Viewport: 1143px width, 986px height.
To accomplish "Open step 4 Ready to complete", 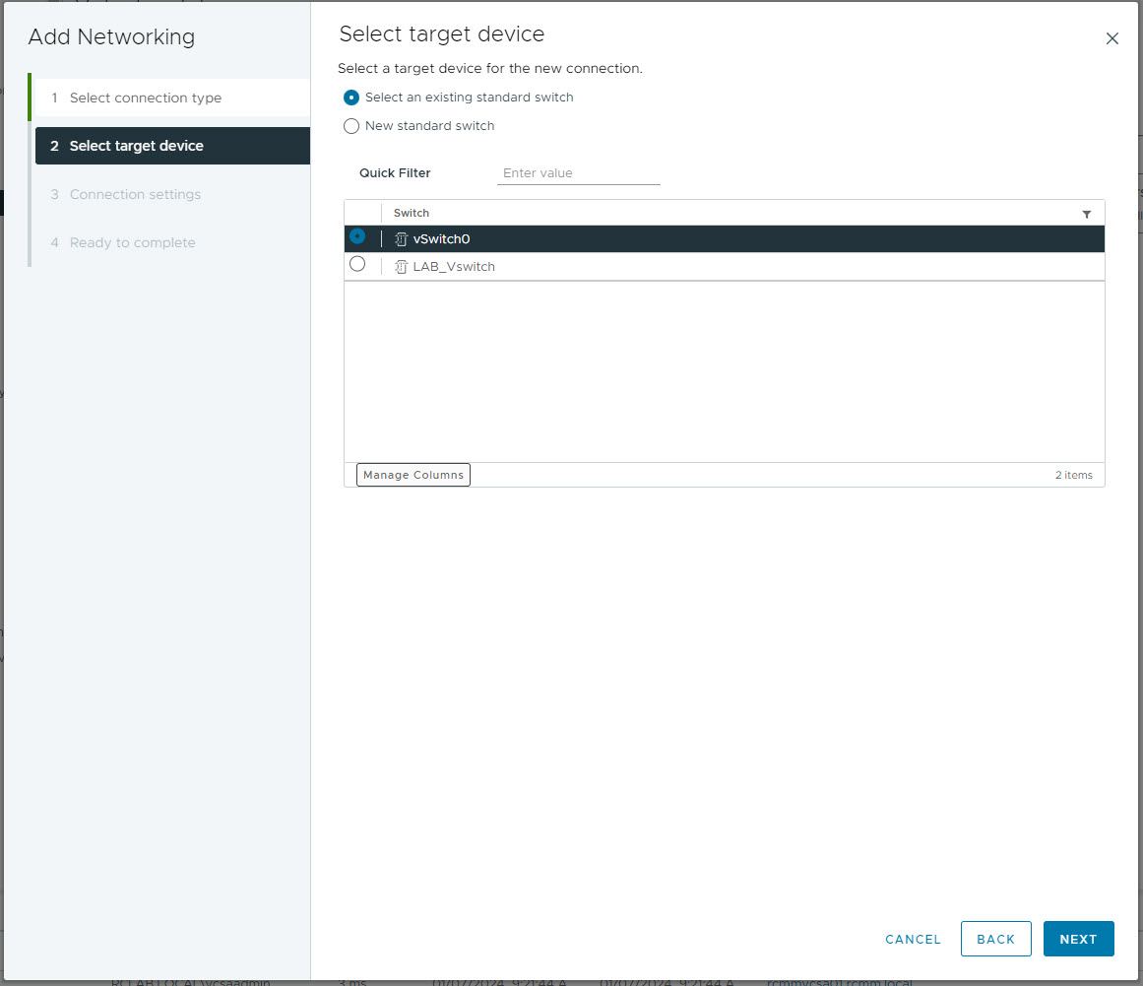I will [x=172, y=243].
